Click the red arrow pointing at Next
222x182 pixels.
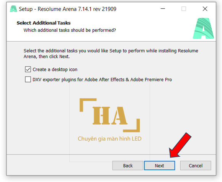tap(180, 145)
